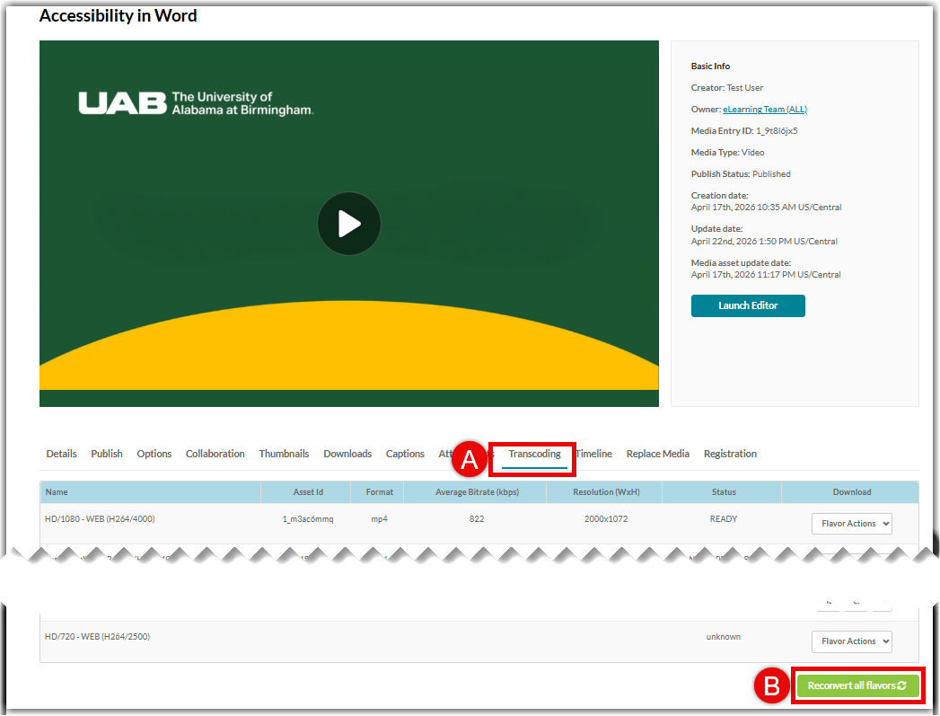Open the eLearning Team (ALL) owner link
940x716 pixels.
(765, 109)
